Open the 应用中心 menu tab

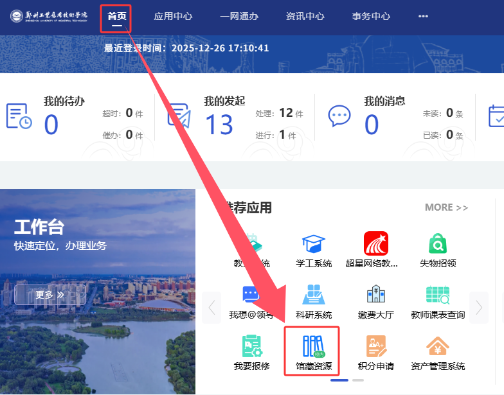[173, 16]
